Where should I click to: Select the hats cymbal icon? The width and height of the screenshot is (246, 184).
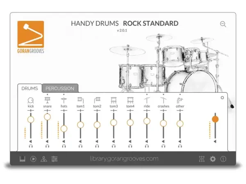[x=64, y=100]
